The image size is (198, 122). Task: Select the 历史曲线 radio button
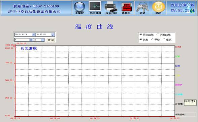pos(141,34)
